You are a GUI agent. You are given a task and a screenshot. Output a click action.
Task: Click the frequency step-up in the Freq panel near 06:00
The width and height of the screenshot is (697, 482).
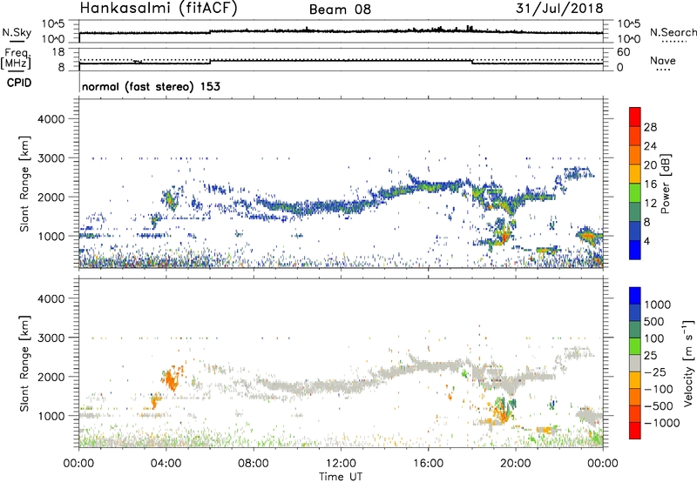coord(210,61)
